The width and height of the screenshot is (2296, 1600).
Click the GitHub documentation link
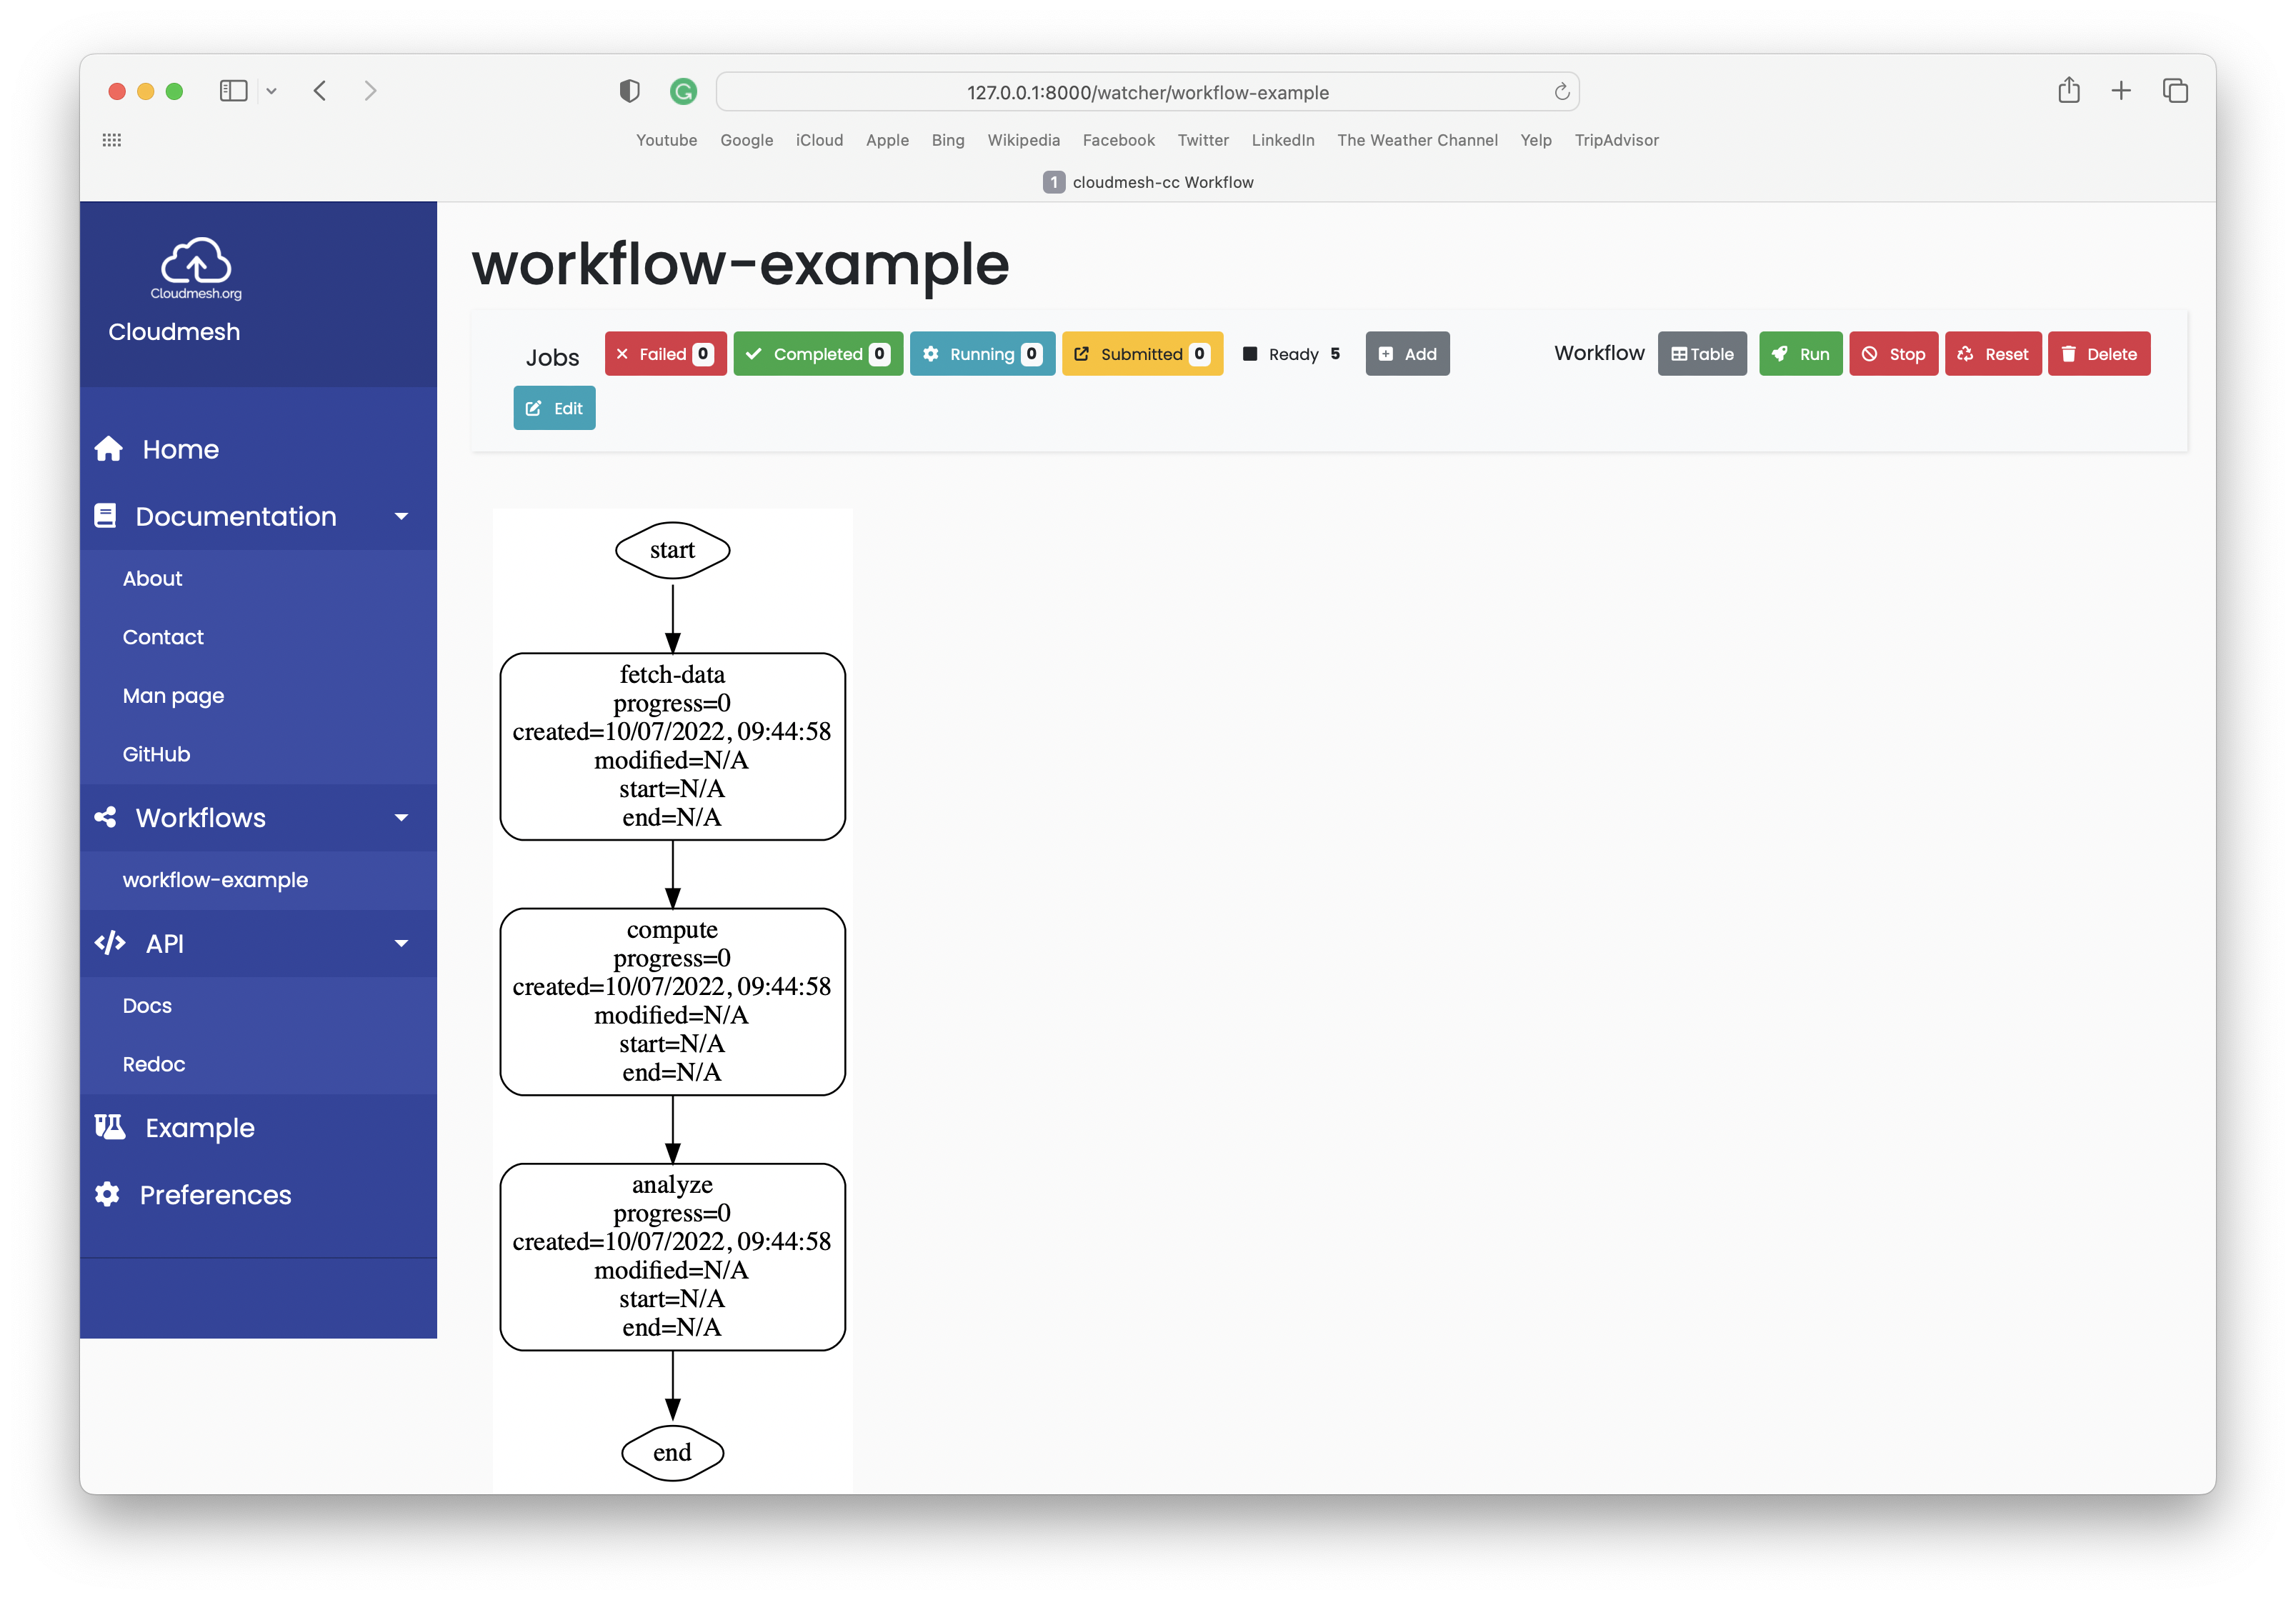point(155,754)
